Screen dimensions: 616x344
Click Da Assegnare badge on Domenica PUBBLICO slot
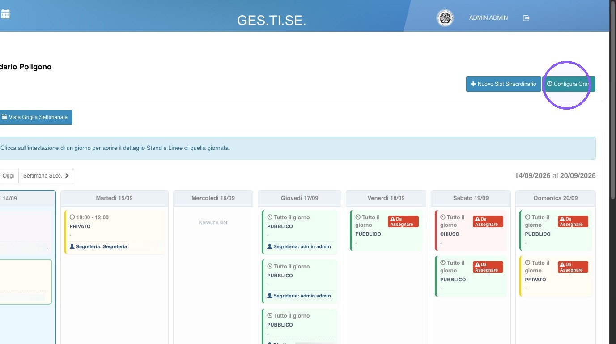click(573, 221)
